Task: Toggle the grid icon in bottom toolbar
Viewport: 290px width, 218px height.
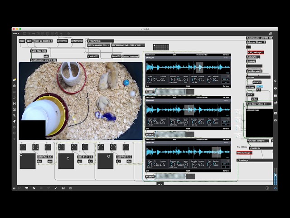Action: coord(41,188)
